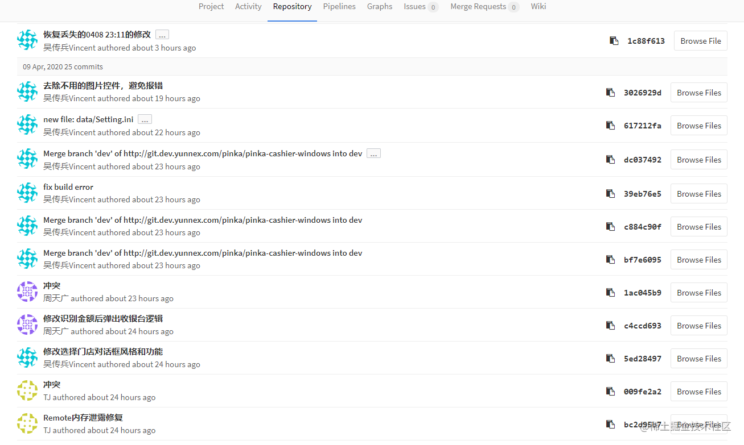744x445 pixels.
Task: Open commit titled Remote内存泄露修复
Action: [x=83, y=418]
